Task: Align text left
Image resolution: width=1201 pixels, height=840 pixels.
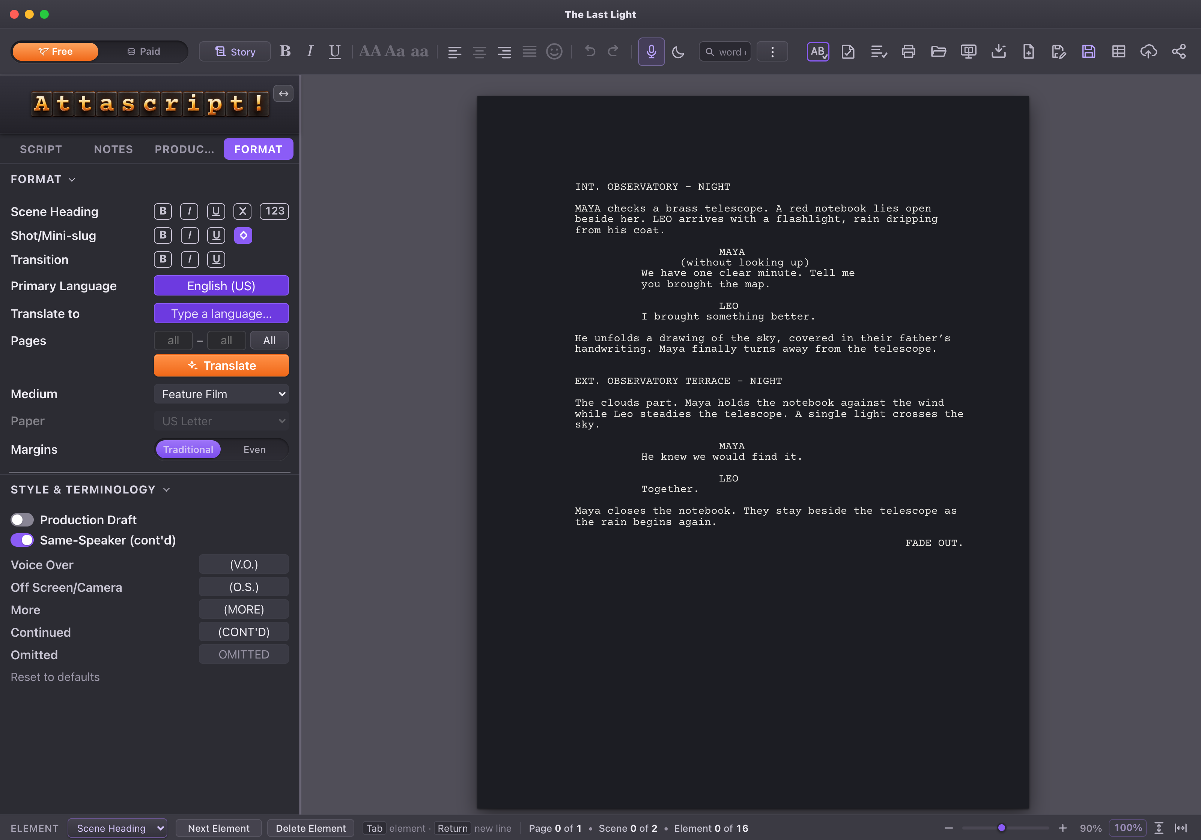Action: tap(455, 52)
